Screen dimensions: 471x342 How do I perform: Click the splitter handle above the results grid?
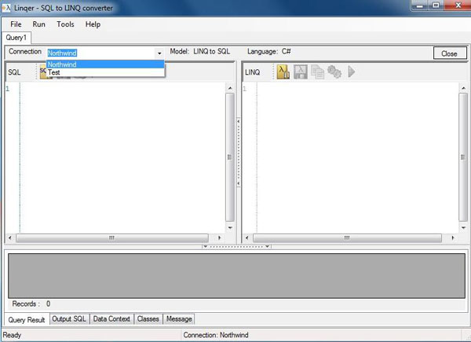tap(235, 246)
